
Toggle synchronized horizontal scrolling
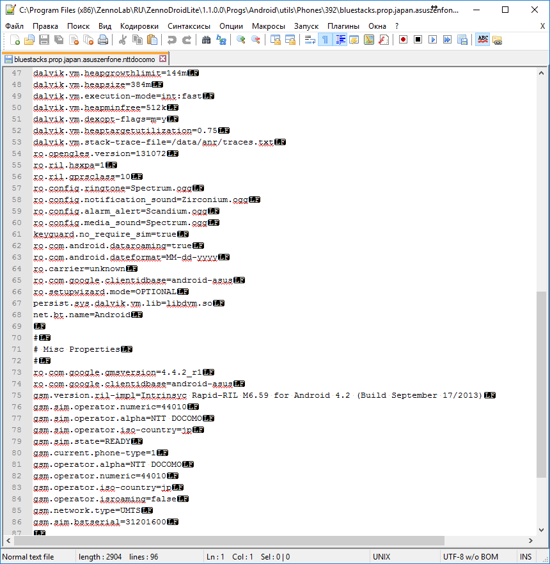[x=290, y=40]
